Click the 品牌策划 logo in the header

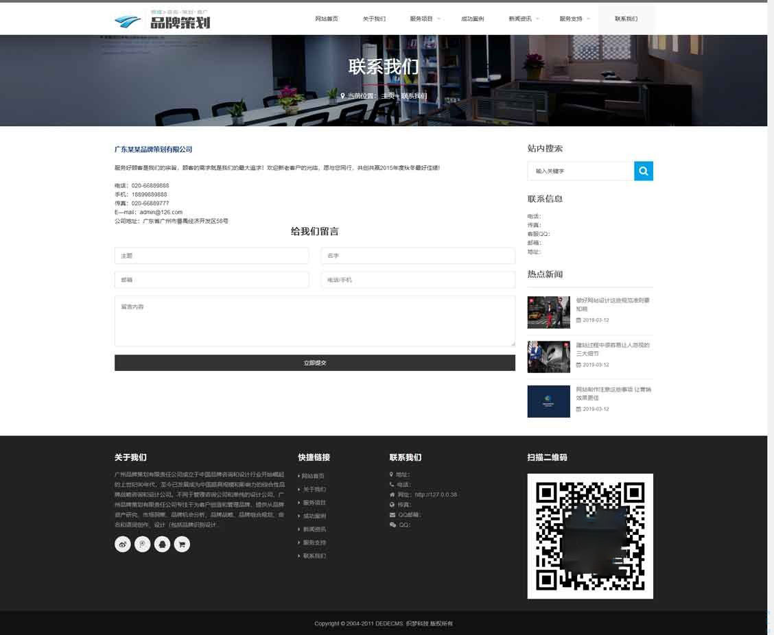pyautogui.click(x=162, y=19)
